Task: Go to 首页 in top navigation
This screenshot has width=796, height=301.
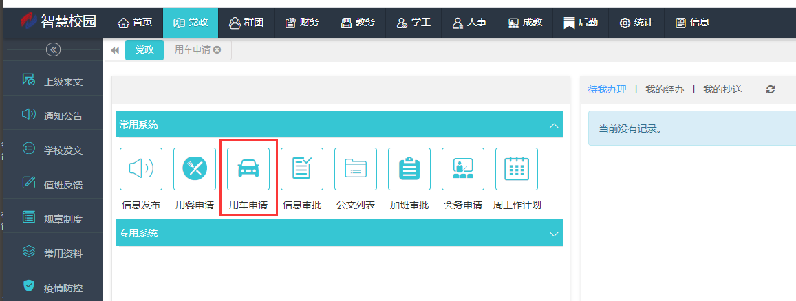Action: click(x=135, y=23)
